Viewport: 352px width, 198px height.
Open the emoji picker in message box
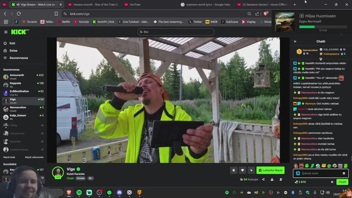344,173
